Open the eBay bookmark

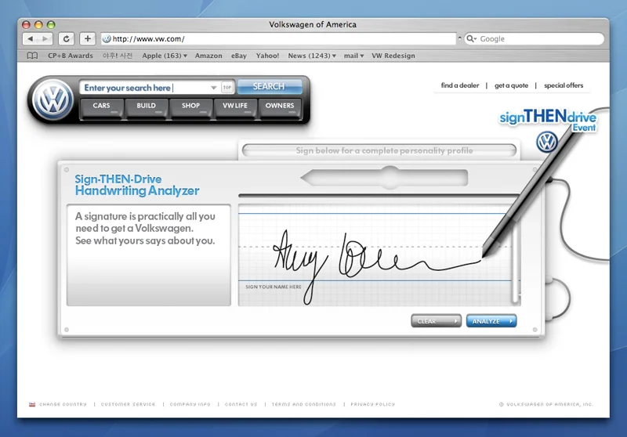239,56
